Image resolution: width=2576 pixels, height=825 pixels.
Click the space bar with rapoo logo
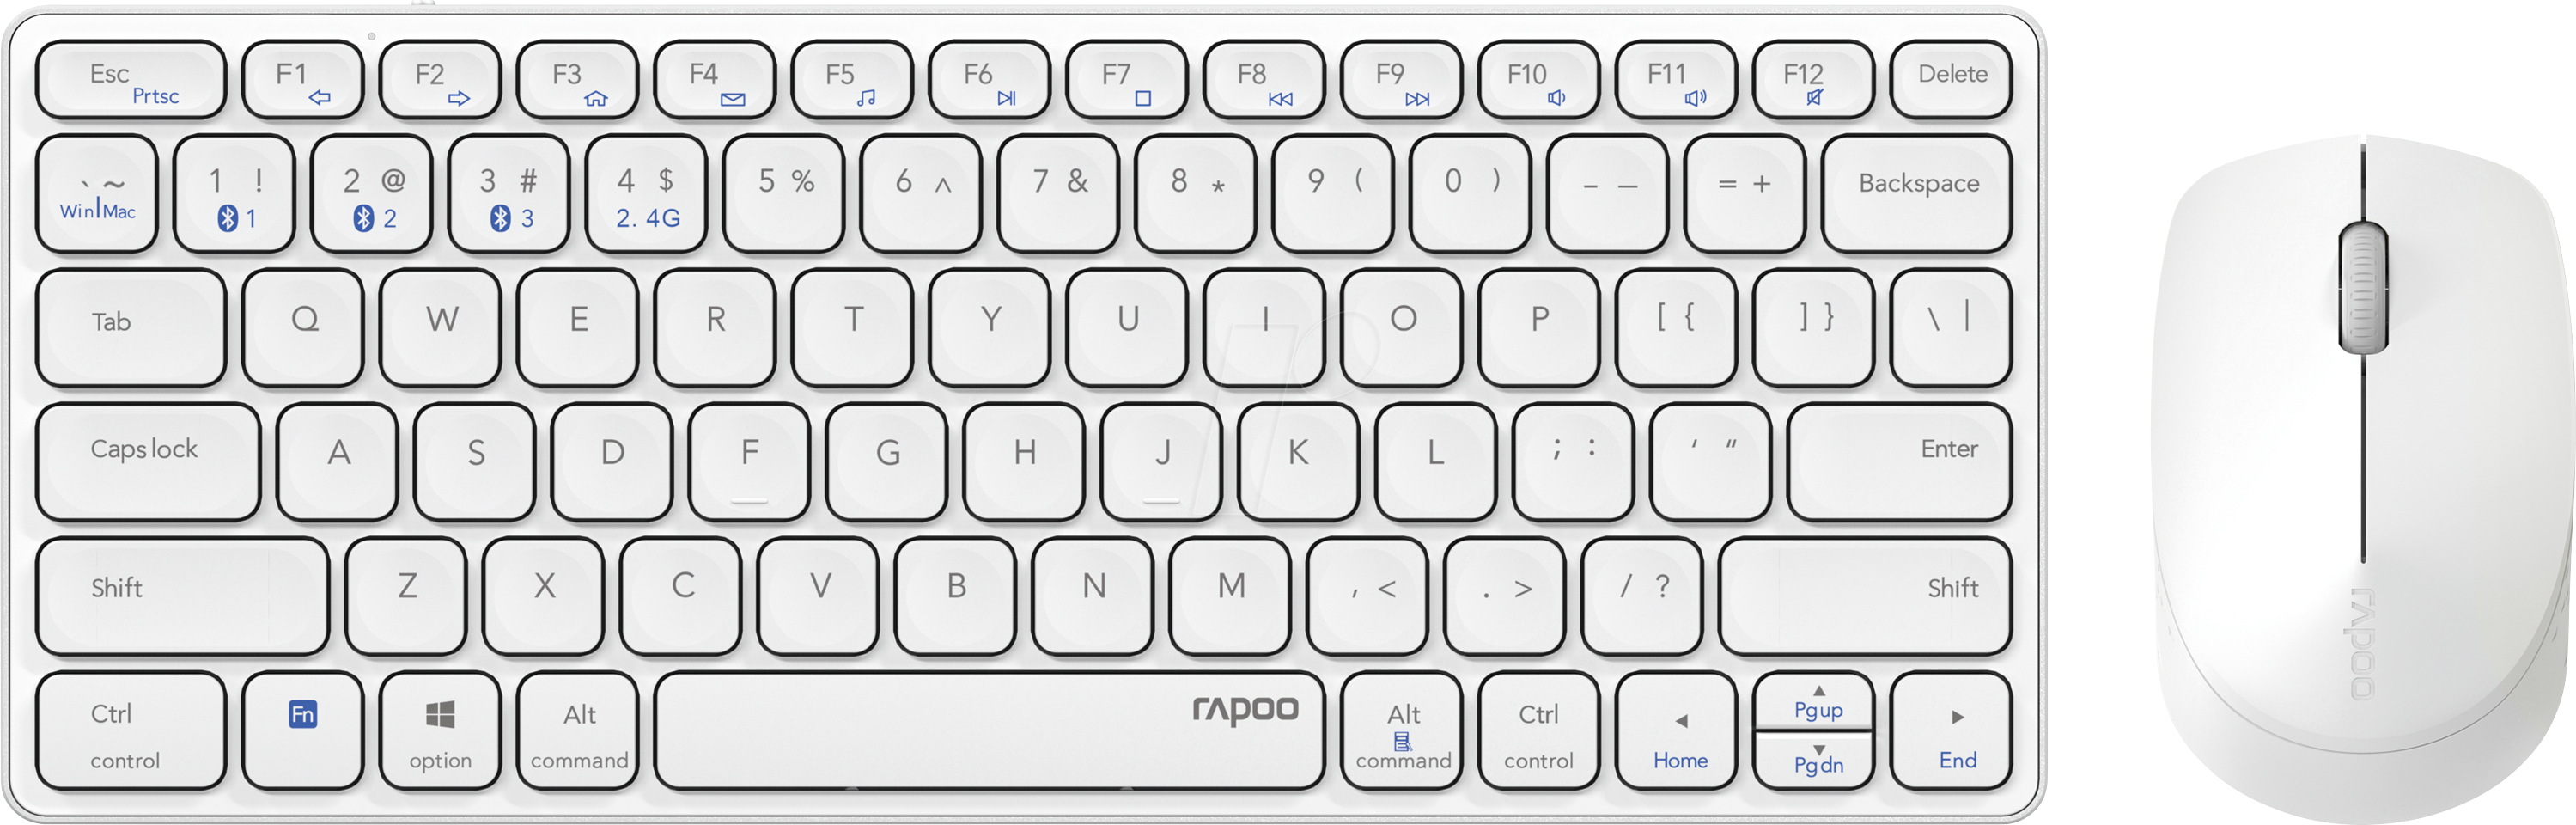[x=990, y=730]
